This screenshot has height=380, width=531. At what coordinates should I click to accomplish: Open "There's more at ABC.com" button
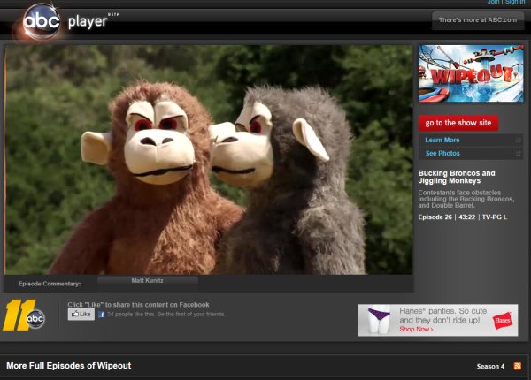(478, 20)
